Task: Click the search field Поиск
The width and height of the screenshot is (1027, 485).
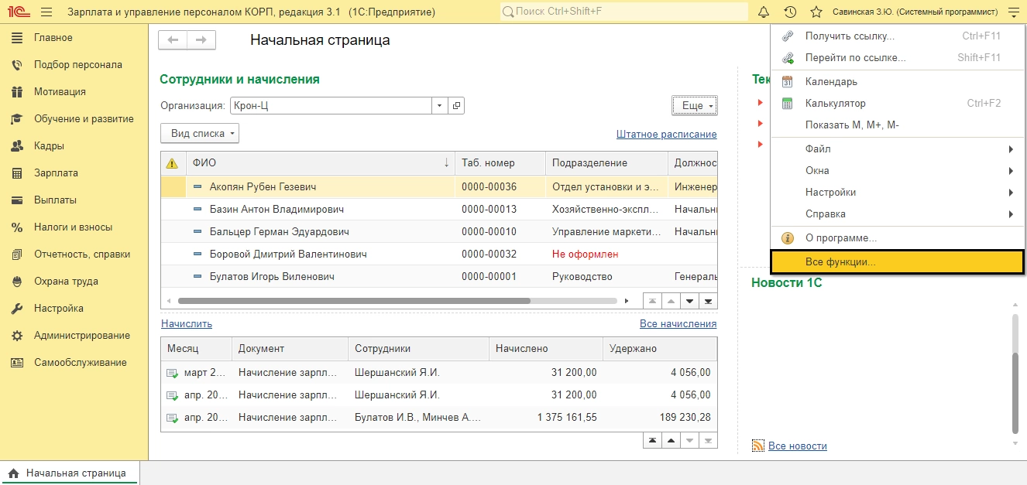Action: [x=623, y=12]
